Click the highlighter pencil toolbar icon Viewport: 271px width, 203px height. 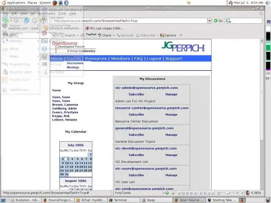pyautogui.click(x=181, y=35)
